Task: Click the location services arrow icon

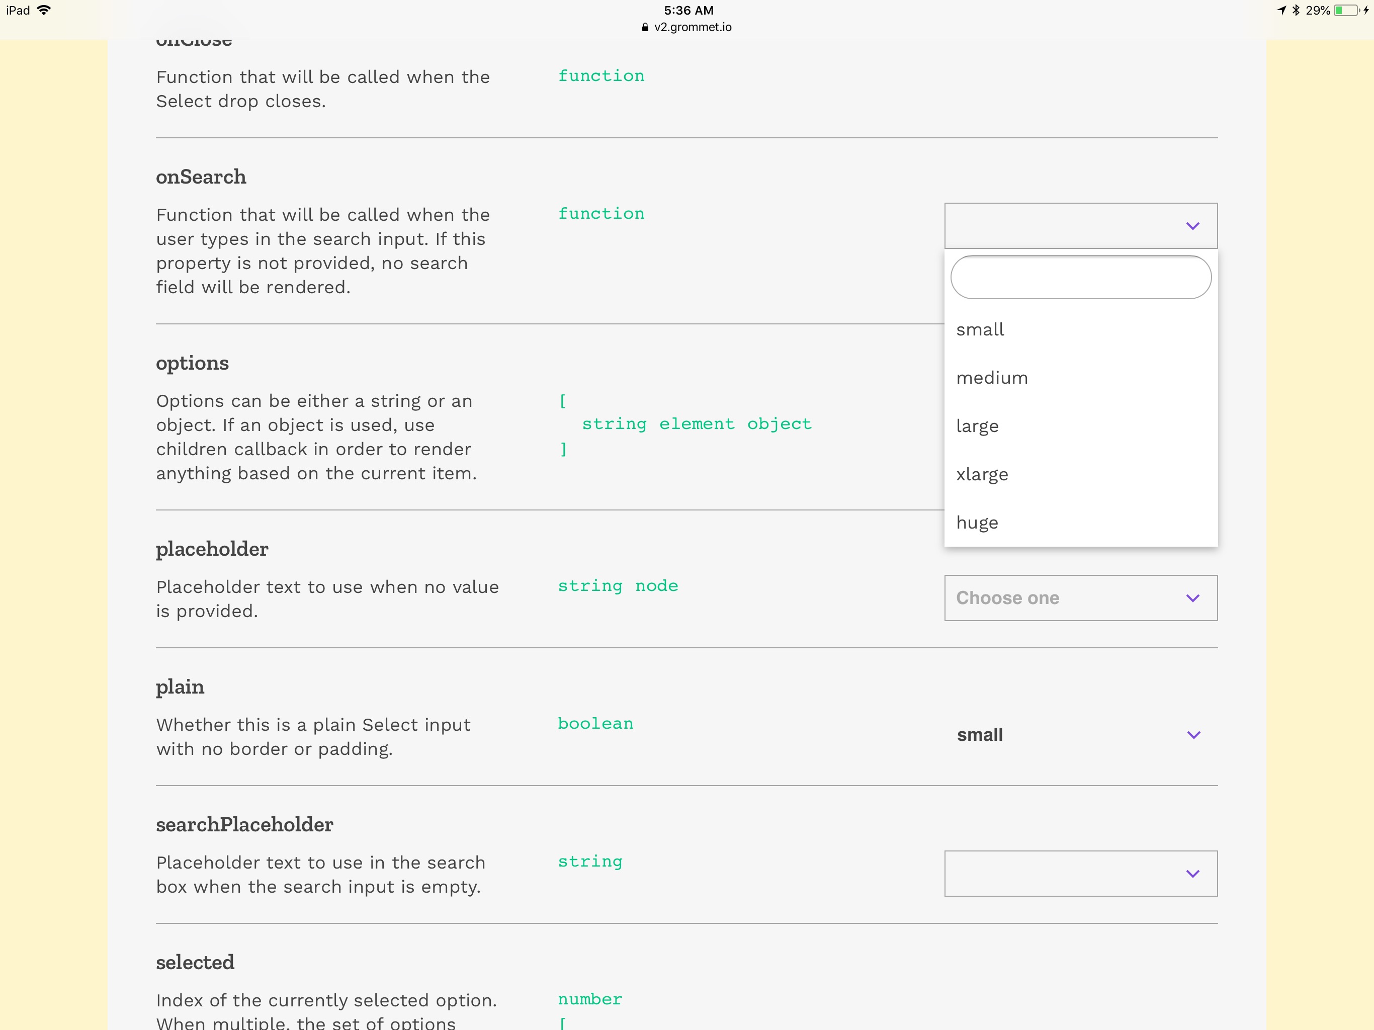Action: [1281, 10]
